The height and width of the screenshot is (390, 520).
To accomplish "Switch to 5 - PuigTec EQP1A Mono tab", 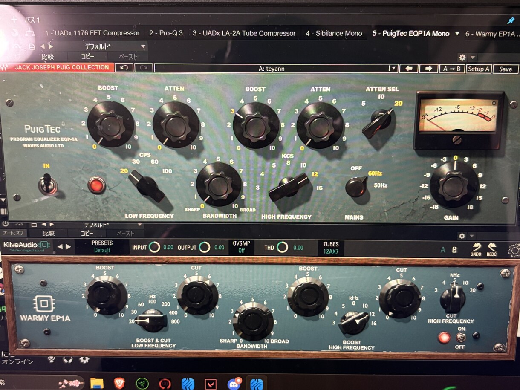I will [x=411, y=33].
